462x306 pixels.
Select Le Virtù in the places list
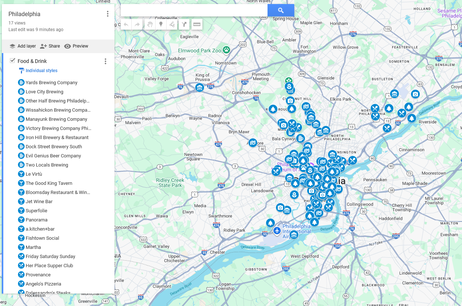(x=33, y=174)
